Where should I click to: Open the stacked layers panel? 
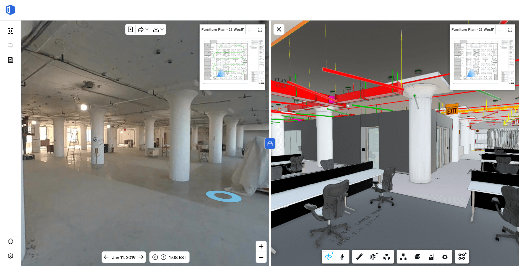tap(417, 257)
